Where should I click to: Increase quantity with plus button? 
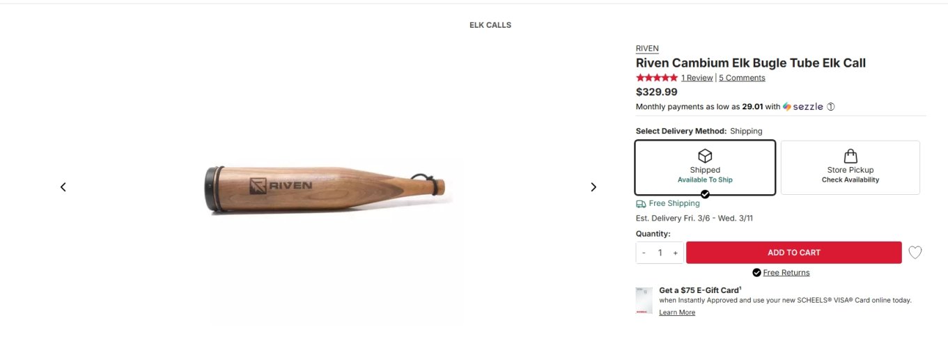(x=675, y=253)
